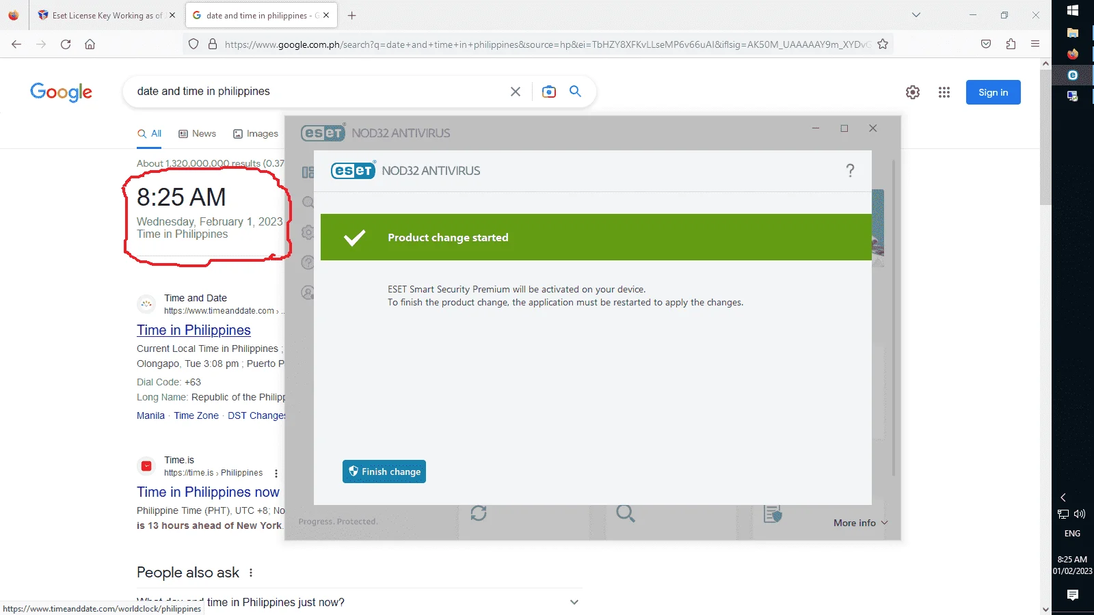Show hidden system tray icons
1094x615 pixels.
click(x=1063, y=497)
